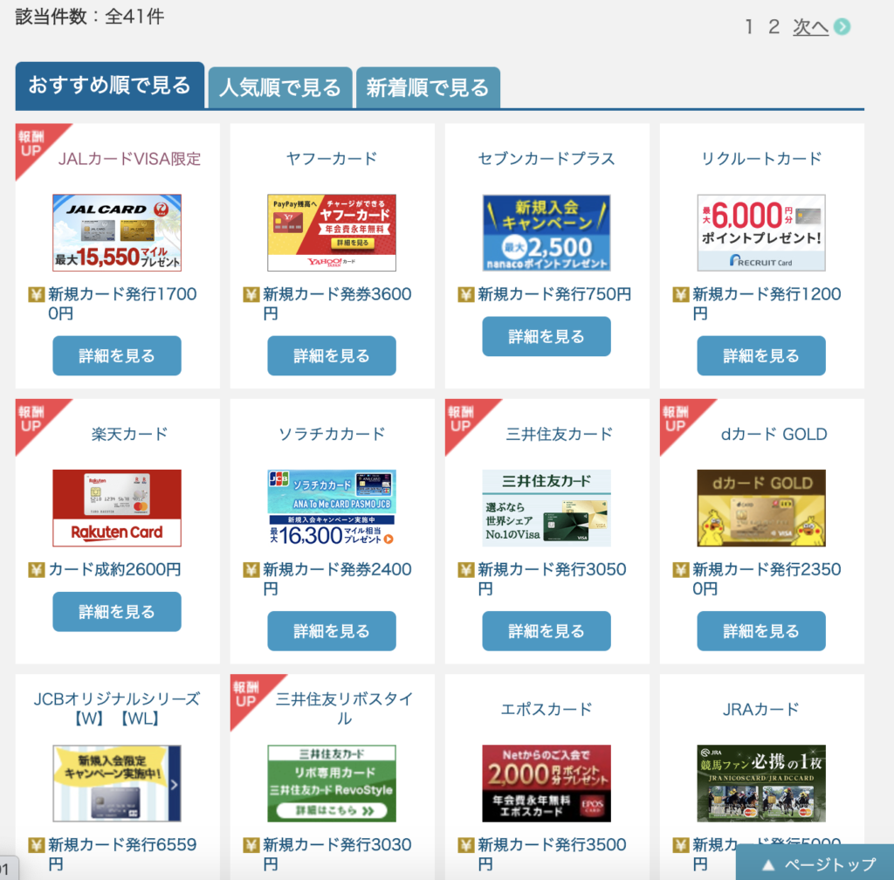Screen dimensions: 894x880
Task: Open the セブンカードプラス title link
Action: tap(547, 158)
